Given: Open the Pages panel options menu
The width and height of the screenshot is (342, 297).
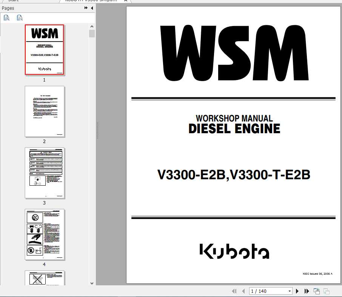Looking at the screenshot, I should tap(86, 8).
